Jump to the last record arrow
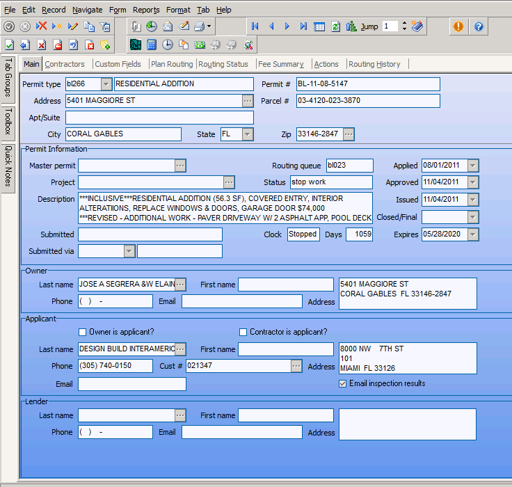512x487 pixels. 303,26
